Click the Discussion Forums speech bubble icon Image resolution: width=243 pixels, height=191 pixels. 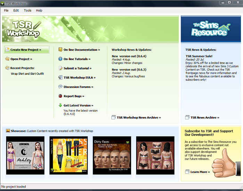(60, 87)
